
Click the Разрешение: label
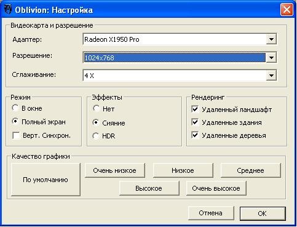[33, 55]
